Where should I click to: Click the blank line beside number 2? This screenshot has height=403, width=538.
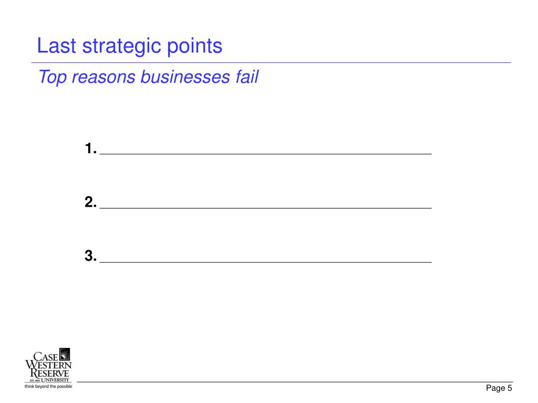point(265,208)
